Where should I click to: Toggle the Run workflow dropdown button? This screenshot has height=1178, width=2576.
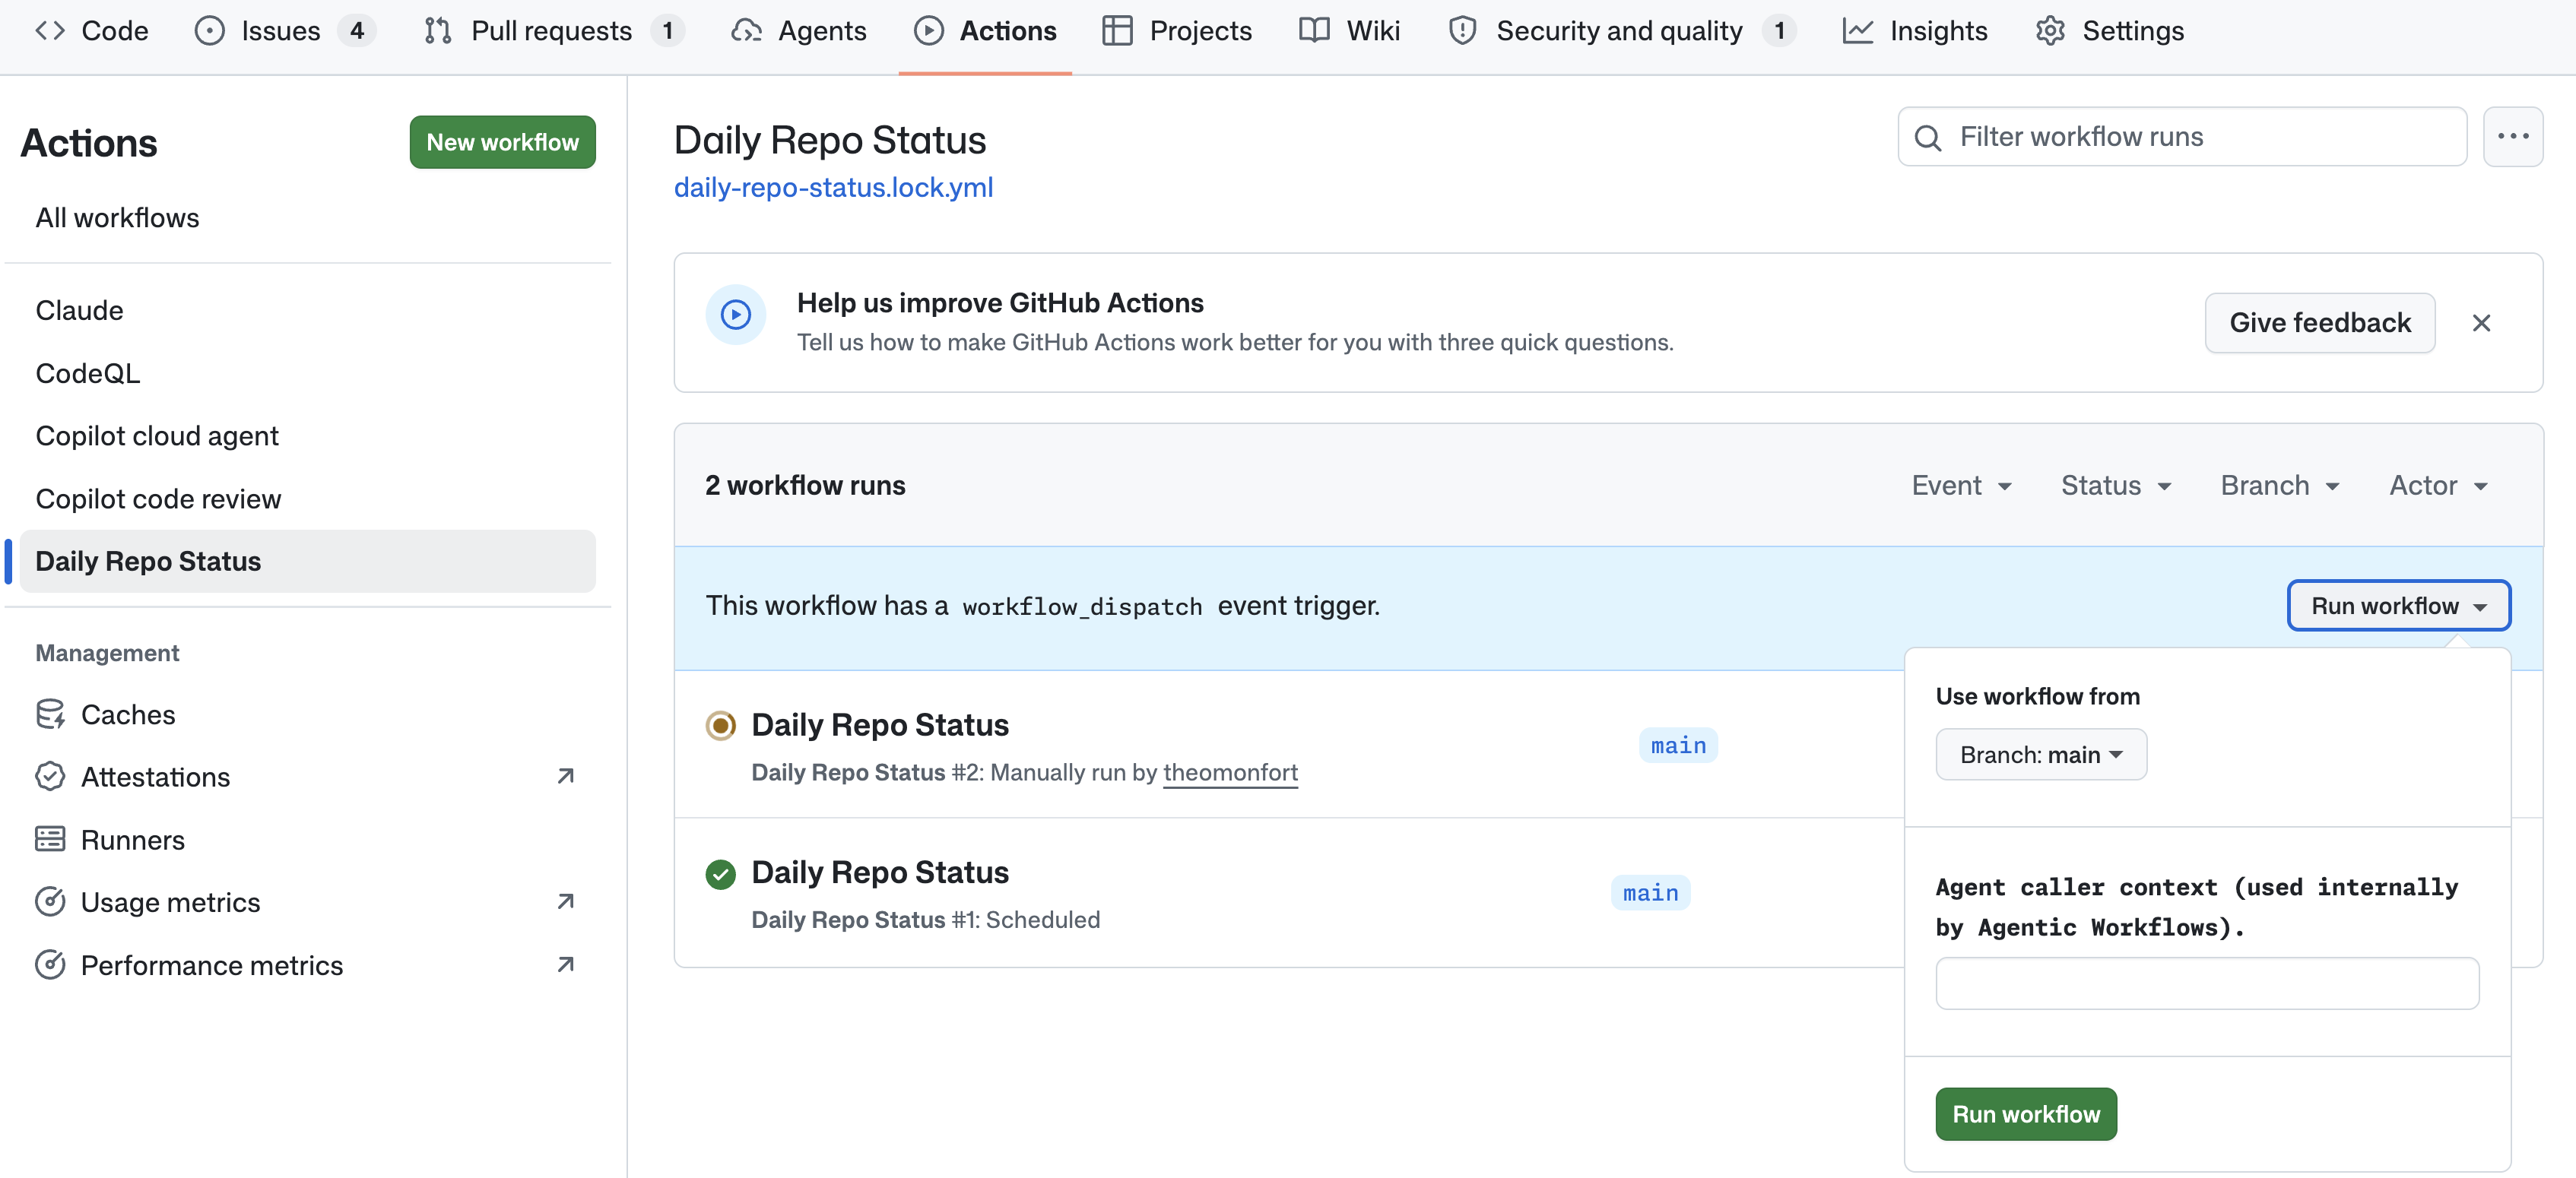pyautogui.click(x=2398, y=606)
